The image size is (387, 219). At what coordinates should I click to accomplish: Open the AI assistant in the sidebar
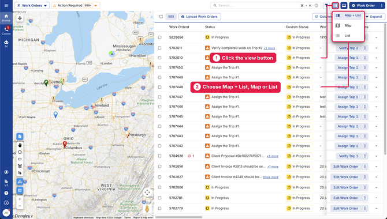[x=6, y=43]
